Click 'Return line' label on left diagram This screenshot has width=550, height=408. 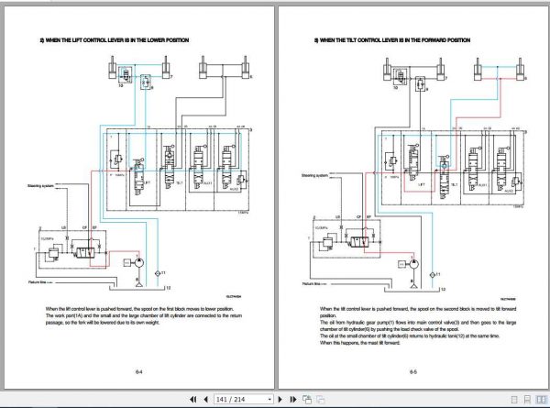pyautogui.click(x=37, y=282)
